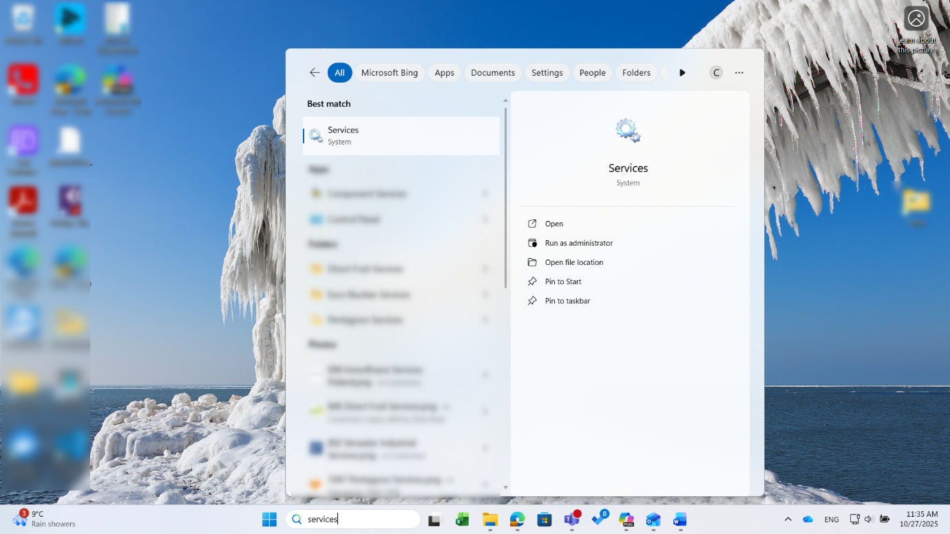Click the battery tray icon
This screenshot has height=534, width=950.
coord(883,520)
